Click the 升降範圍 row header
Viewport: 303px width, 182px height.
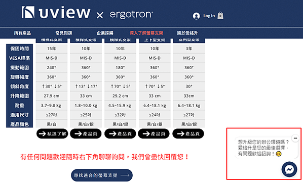tap(20, 96)
